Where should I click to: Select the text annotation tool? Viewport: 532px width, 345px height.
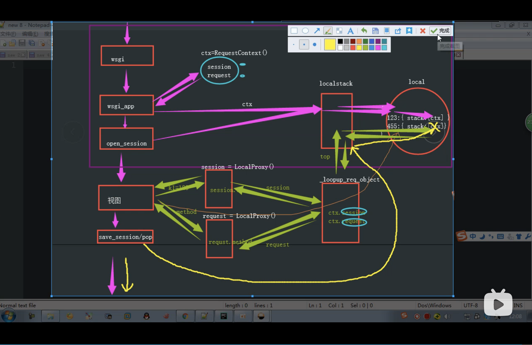[350, 31]
